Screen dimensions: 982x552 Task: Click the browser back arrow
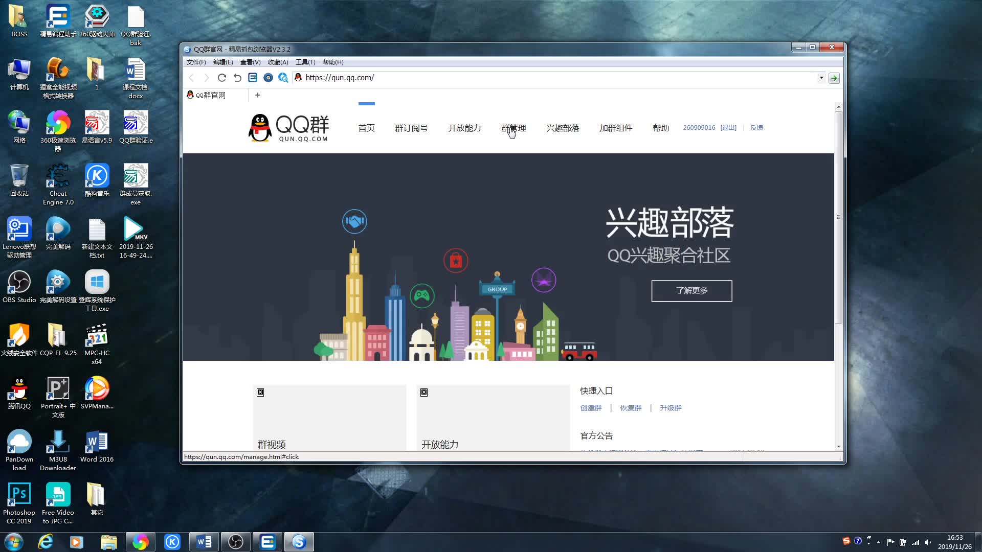pos(192,78)
